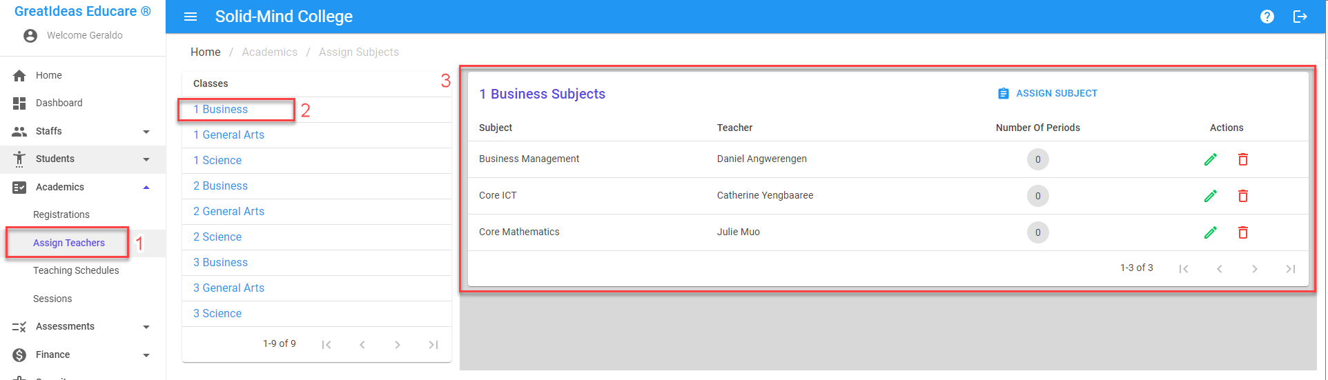
Task: Click Assign Subjects in the breadcrumb
Action: point(359,52)
